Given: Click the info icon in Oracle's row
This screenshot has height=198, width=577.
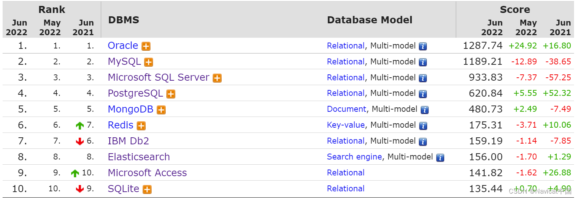Looking at the screenshot, I should click(x=423, y=46).
